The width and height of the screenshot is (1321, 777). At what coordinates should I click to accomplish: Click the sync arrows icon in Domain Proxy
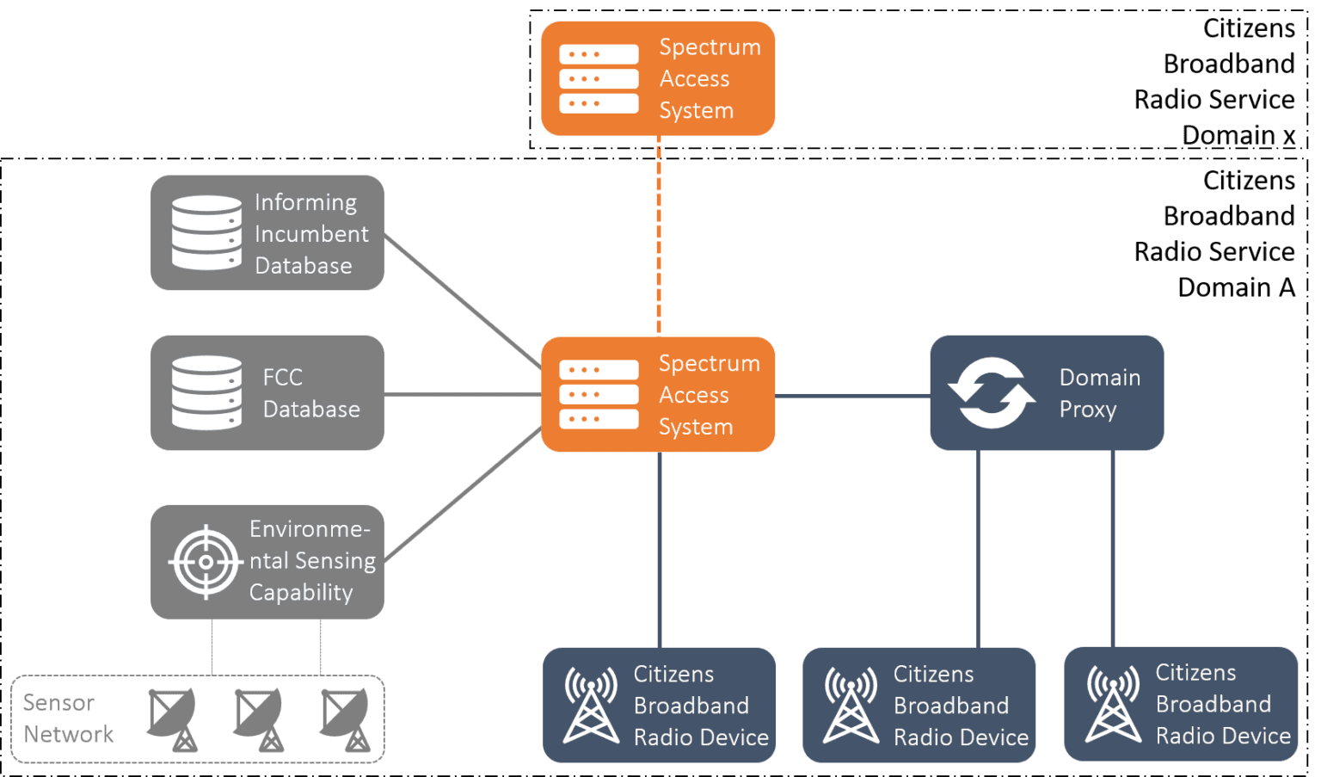coord(992,393)
